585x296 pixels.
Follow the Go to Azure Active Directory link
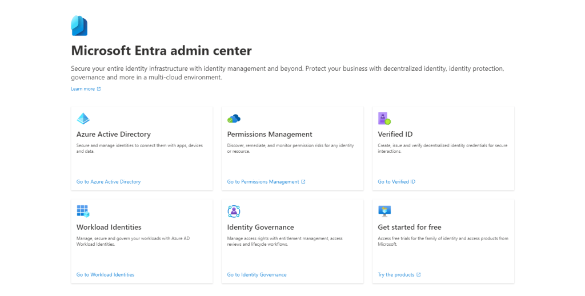pos(109,182)
